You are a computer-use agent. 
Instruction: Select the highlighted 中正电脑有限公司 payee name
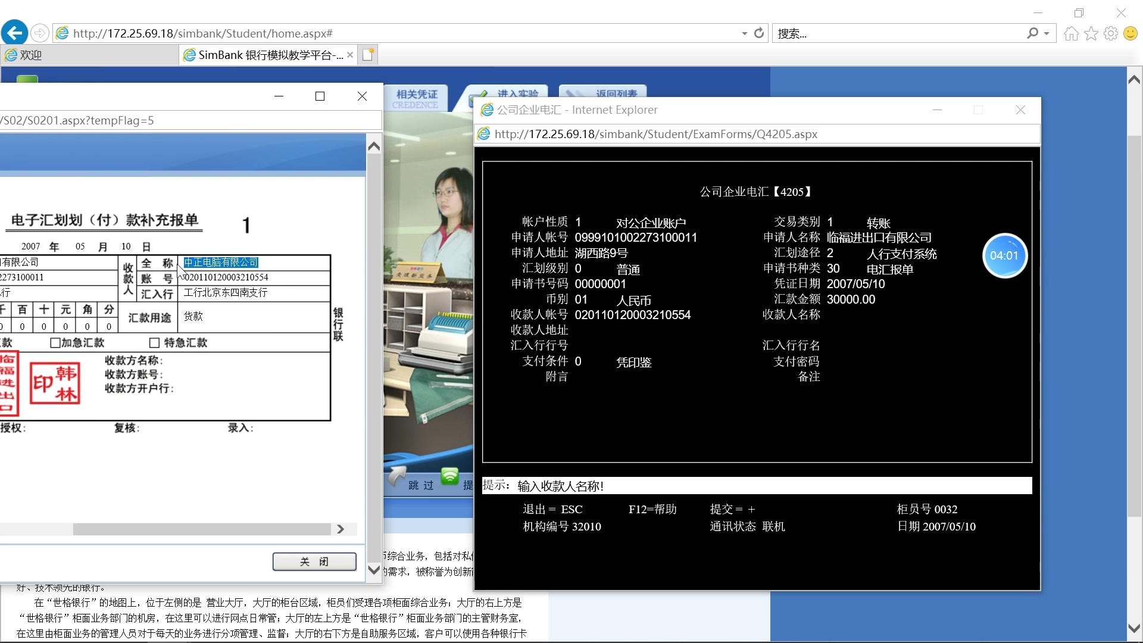point(221,263)
